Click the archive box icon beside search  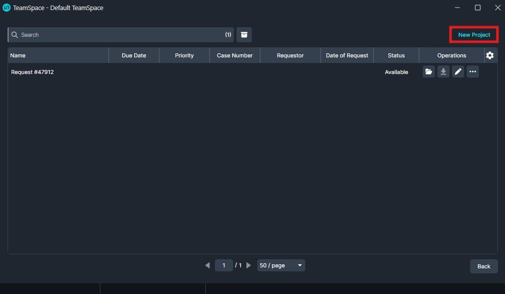(x=244, y=35)
